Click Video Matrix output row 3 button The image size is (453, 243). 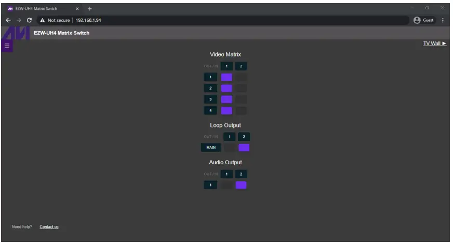coord(210,99)
